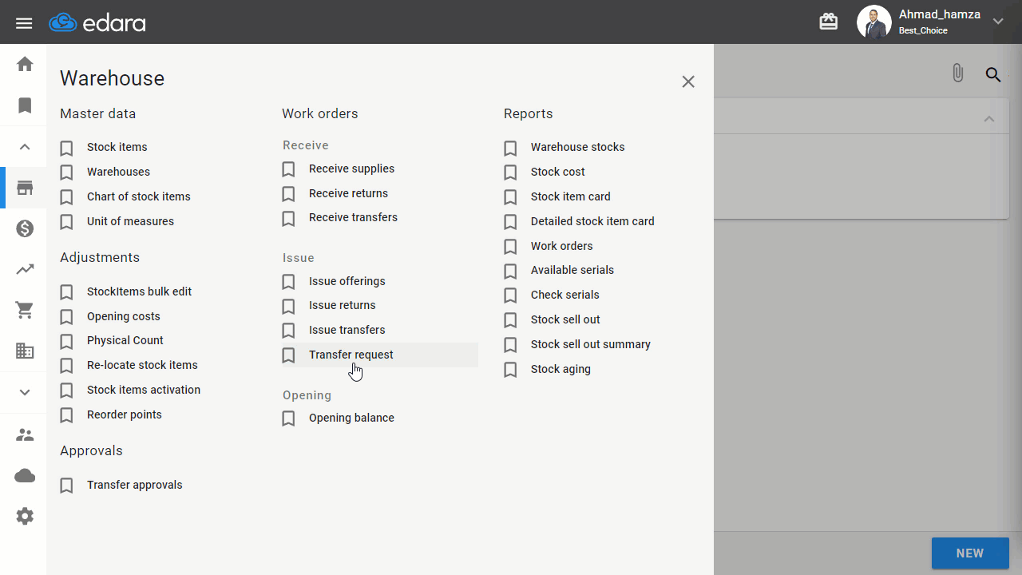Bookmark Warehouse stocks report
Screen dimensions: 1022x575
pos(511,148)
